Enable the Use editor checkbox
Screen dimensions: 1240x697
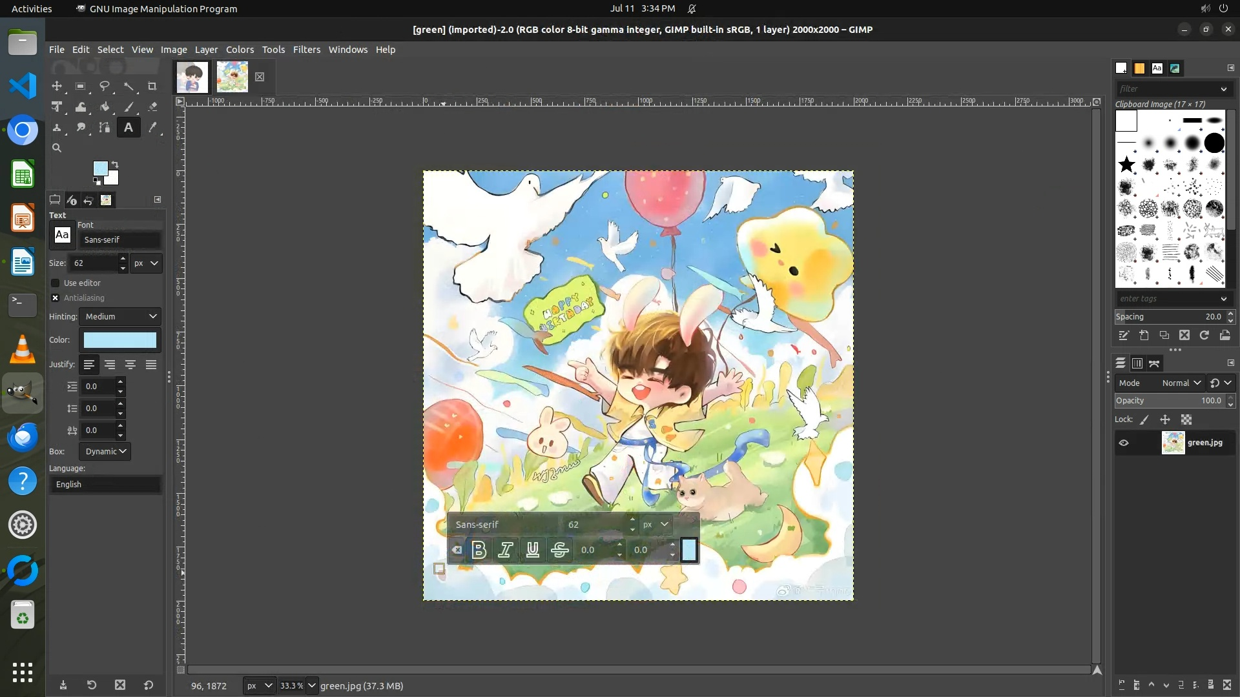pyautogui.click(x=56, y=283)
